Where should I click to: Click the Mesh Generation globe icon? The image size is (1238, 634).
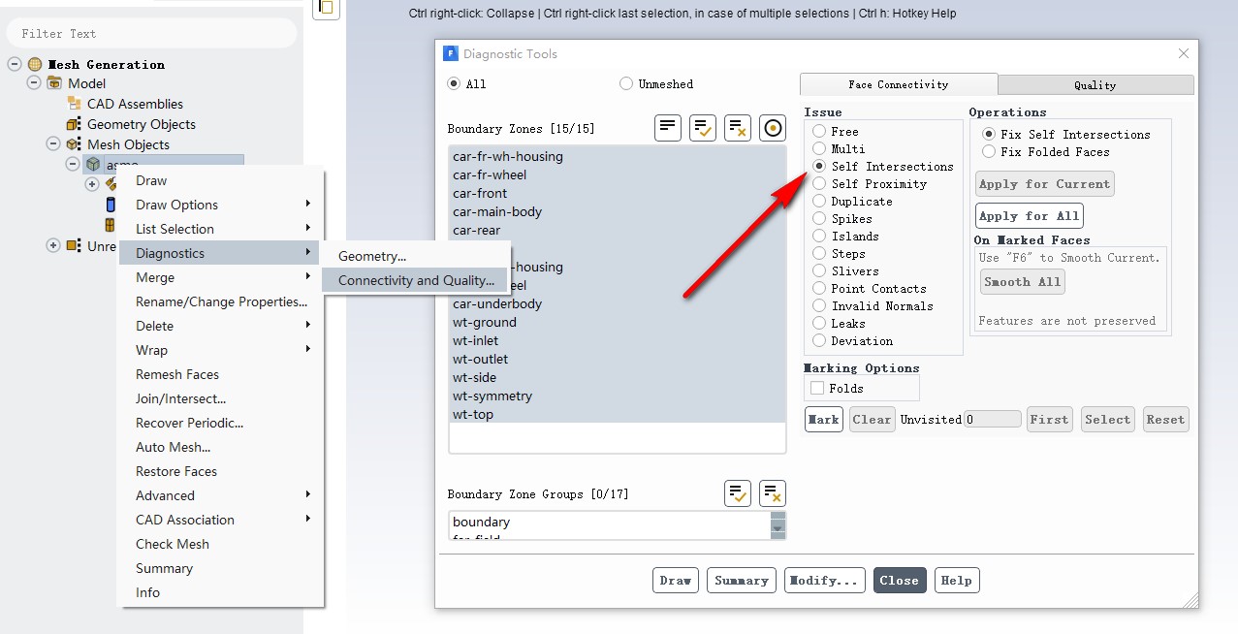point(35,64)
